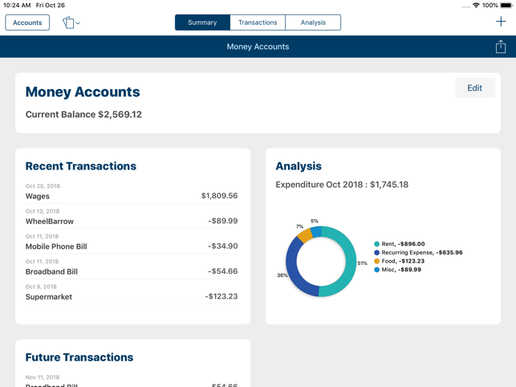
Task: Select the Wages transaction row
Action: 132,192
